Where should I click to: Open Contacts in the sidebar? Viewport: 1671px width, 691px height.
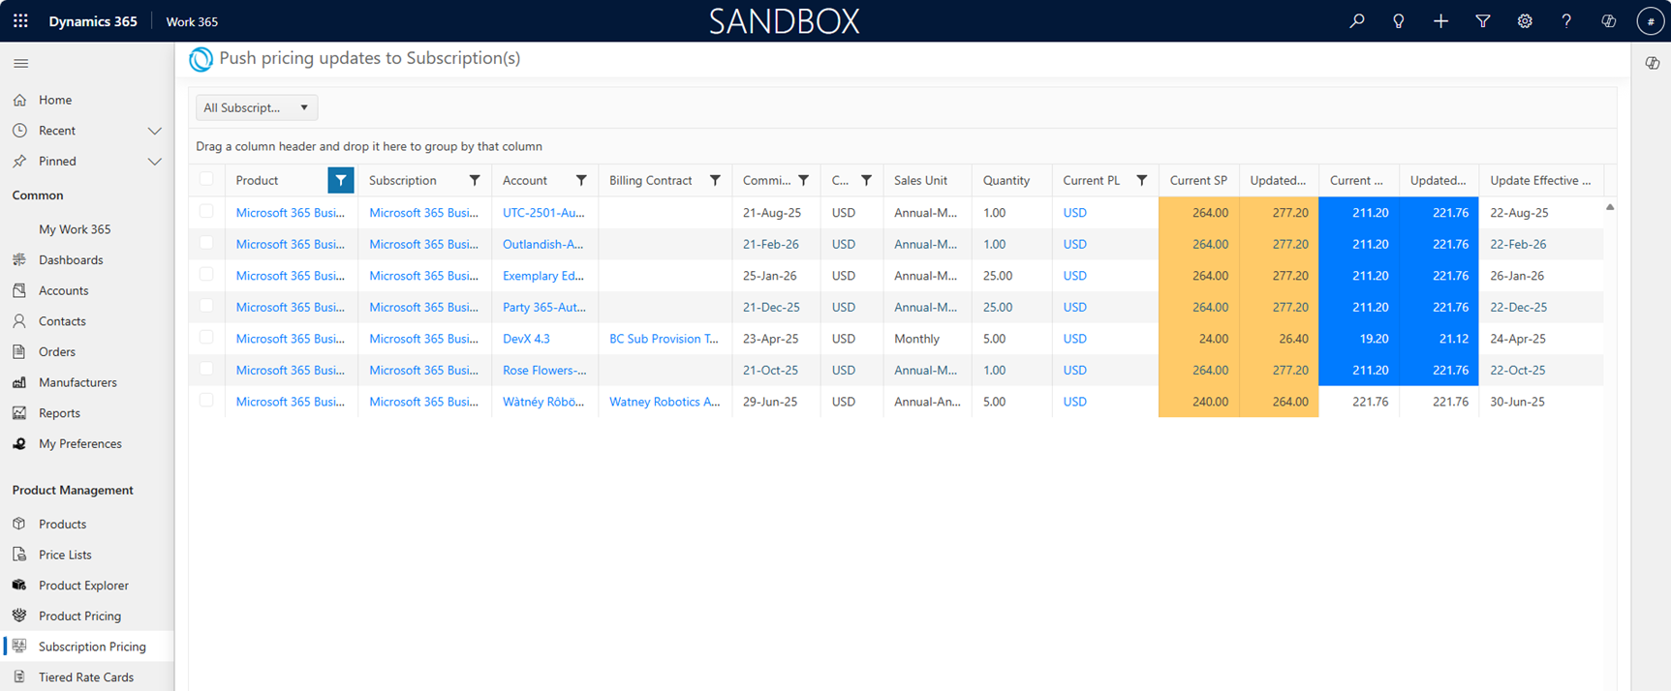pos(62,321)
